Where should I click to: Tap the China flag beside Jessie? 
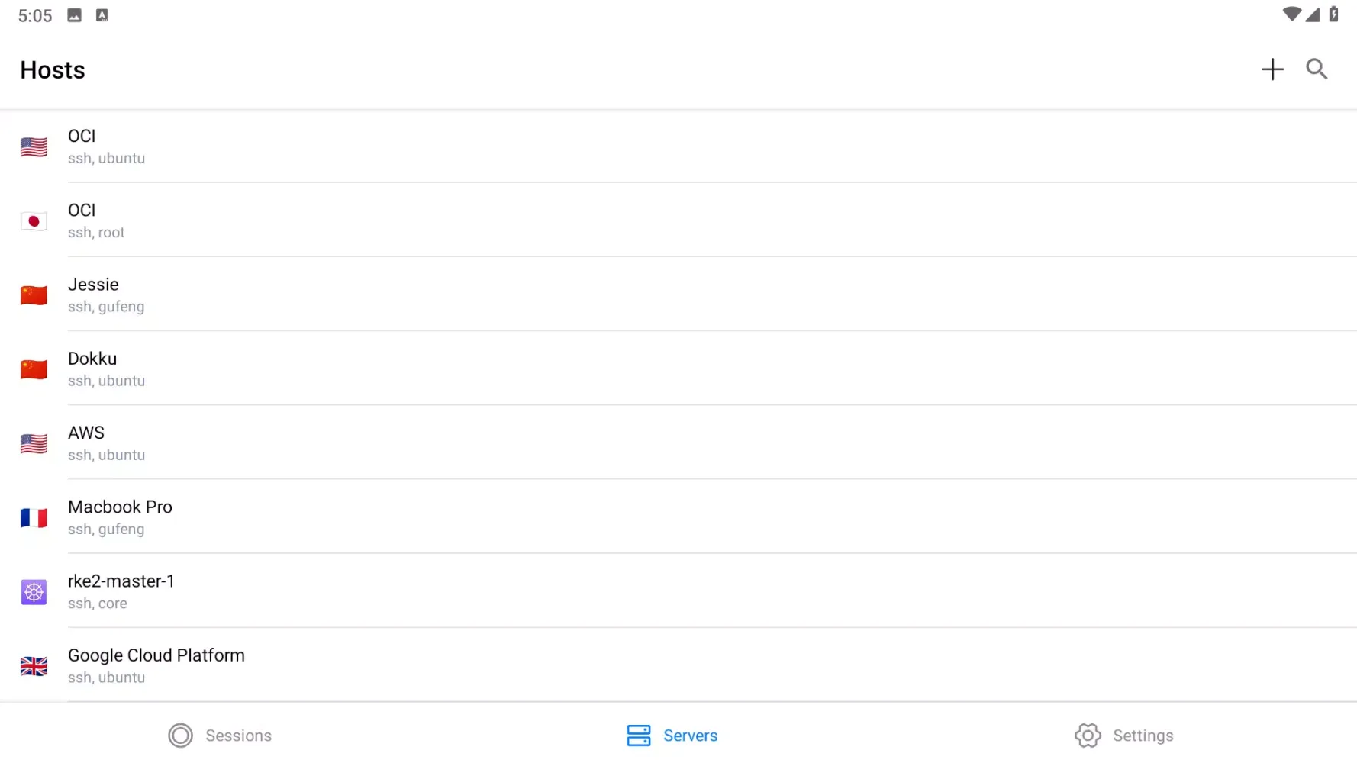point(34,295)
